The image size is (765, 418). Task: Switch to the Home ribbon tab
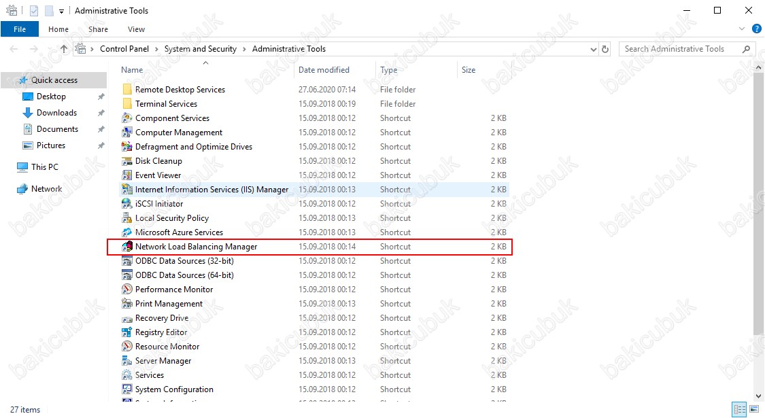[x=58, y=29]
